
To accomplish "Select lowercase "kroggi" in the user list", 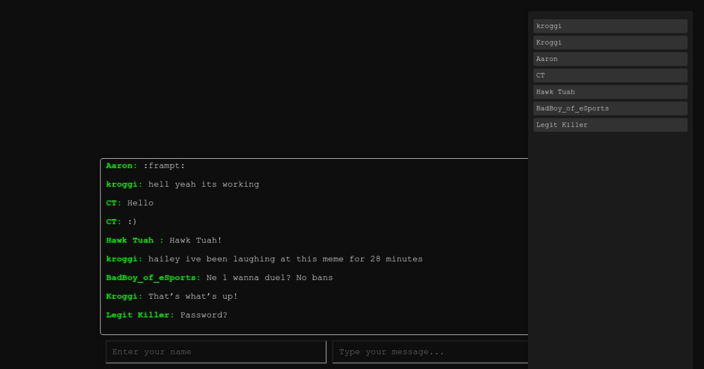I will (610, 26).
